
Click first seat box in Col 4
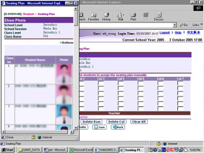[x=121, y=83]
